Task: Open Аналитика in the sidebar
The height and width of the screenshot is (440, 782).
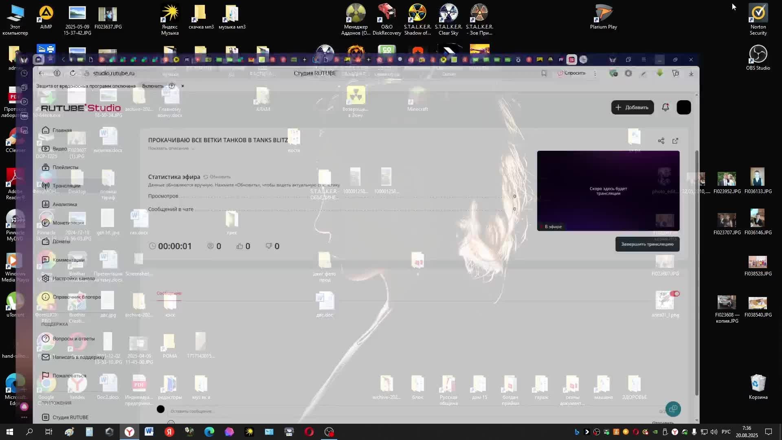Action: (x=64, y=204)
